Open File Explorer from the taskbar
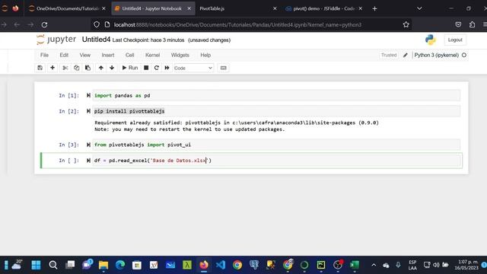487x274 pixels. click(103, 265)
